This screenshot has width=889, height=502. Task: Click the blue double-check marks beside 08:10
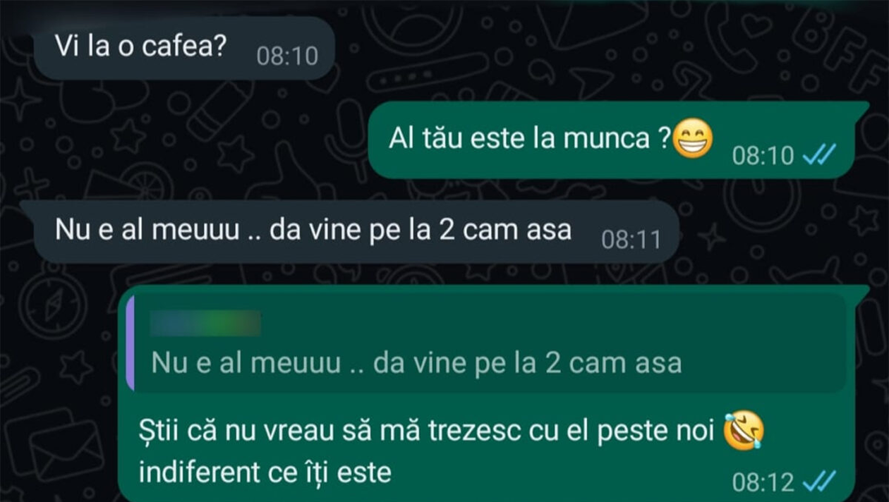point(819,154)
